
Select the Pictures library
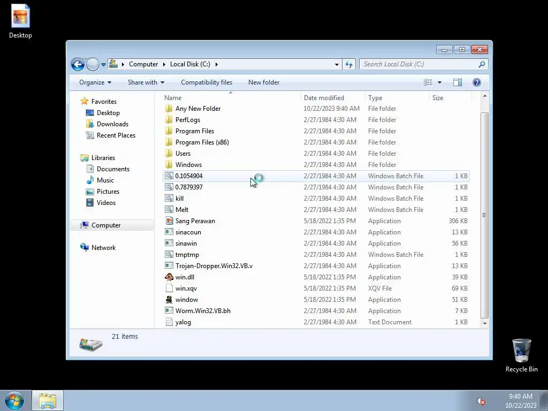pos(108,192)
